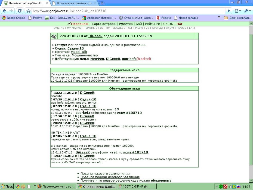This screenshot has height=190, width=253.
Task: Switch to 105710.GIF - Paint in taskbar
Action: click(x=137, y=186)
